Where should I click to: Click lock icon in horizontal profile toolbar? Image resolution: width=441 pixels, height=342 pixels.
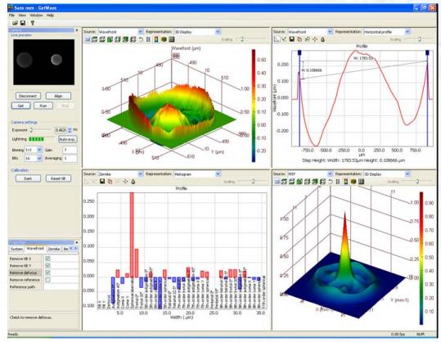322,39
